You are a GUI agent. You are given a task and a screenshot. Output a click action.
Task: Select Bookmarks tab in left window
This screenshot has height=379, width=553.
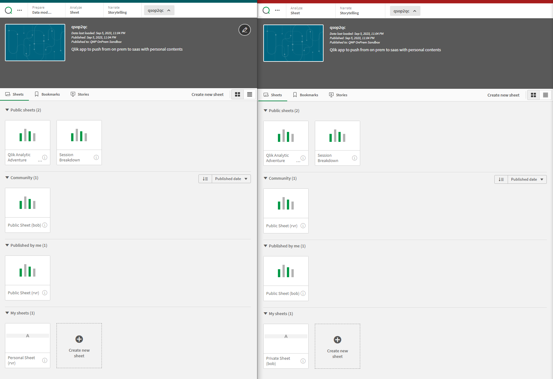click(x=47, y=94)
